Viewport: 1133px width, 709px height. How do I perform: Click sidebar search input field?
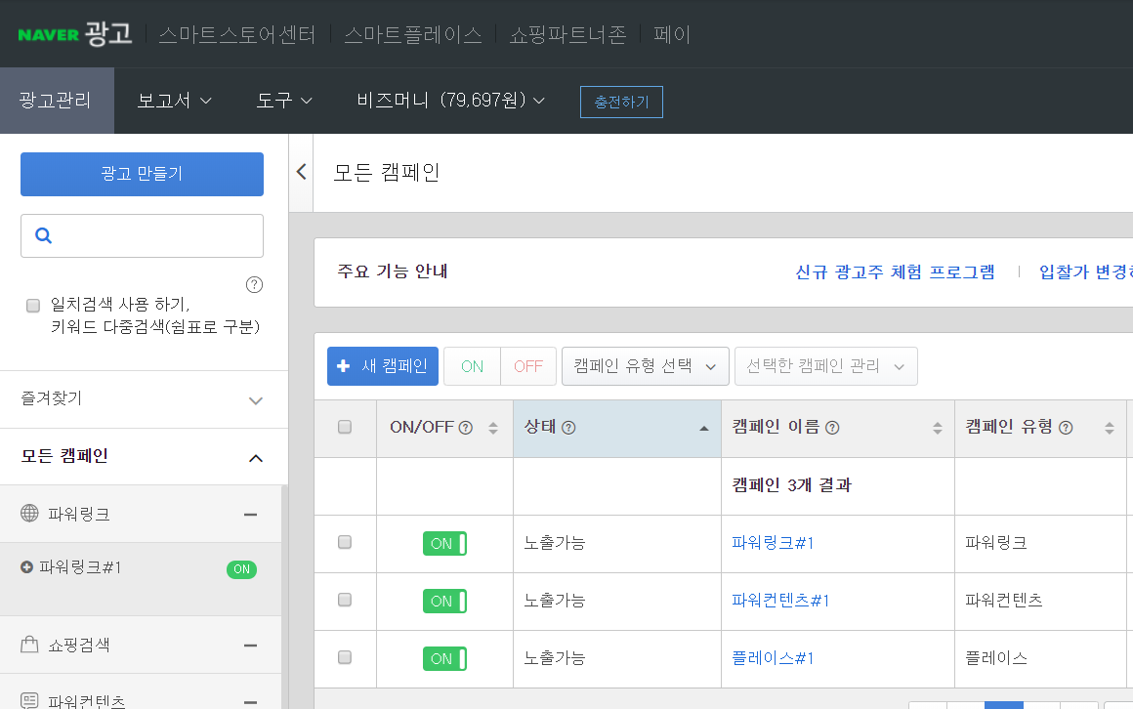[142, 235]
